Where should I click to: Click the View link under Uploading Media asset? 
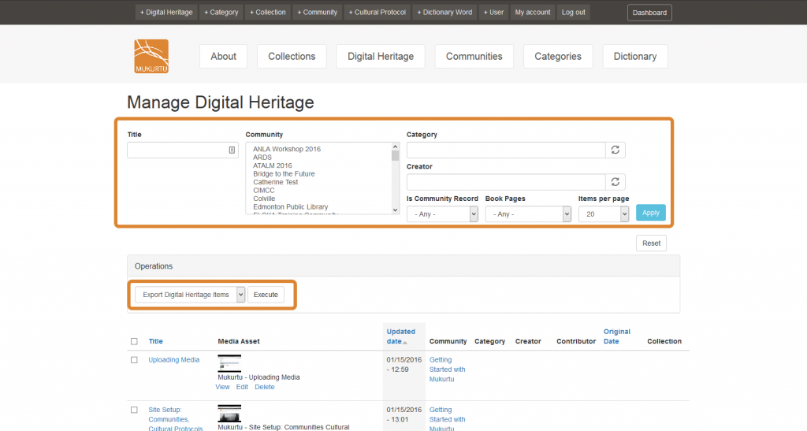click(222, 388)
